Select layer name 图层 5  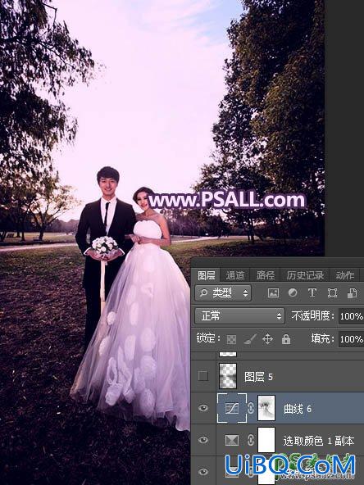(258, 377)
